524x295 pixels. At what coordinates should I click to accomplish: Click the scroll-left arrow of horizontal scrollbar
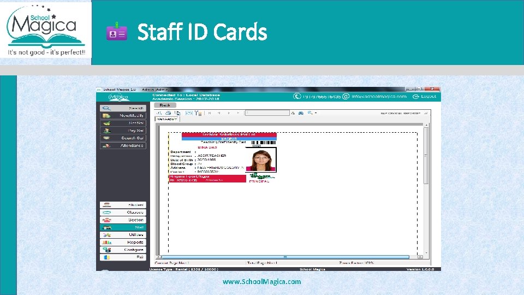pyautogui.click(x=159, y=257)
